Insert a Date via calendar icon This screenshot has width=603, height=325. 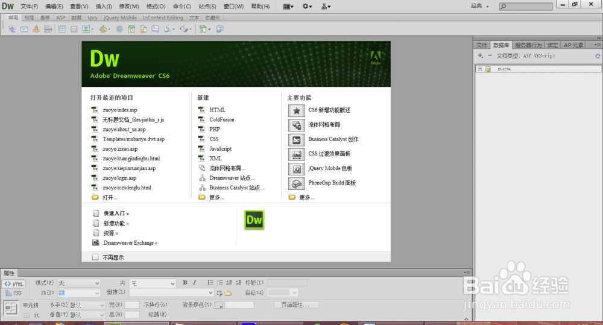point(131,29)
